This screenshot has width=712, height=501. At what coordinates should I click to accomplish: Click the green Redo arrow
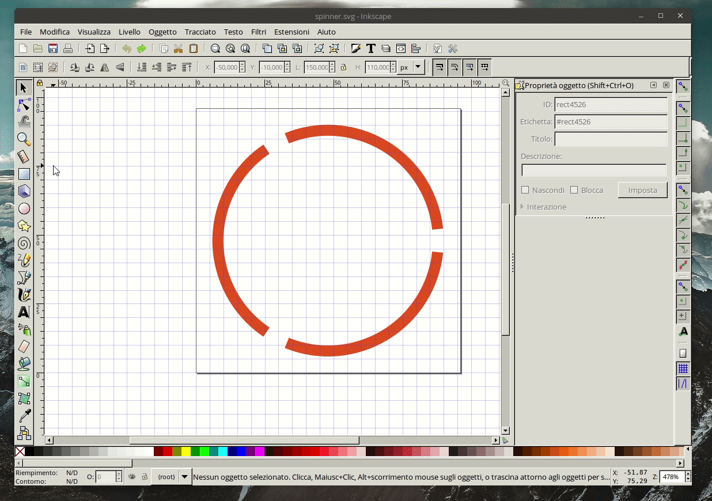click(142, 48)
